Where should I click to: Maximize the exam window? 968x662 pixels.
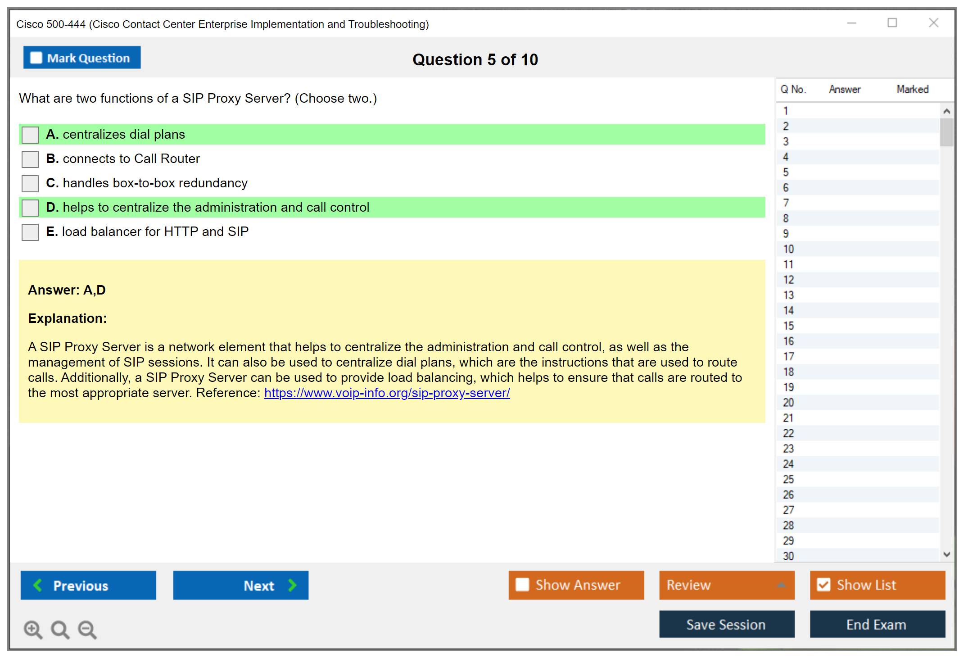(892, 23)
